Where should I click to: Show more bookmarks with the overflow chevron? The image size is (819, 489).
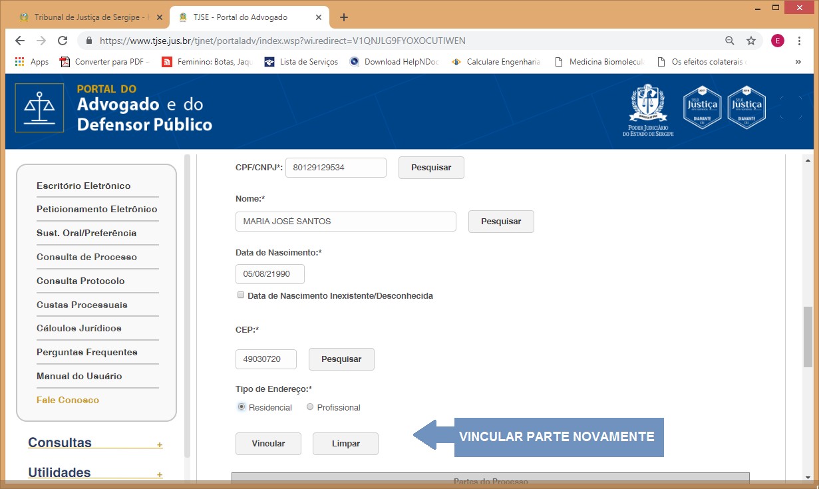798,62
